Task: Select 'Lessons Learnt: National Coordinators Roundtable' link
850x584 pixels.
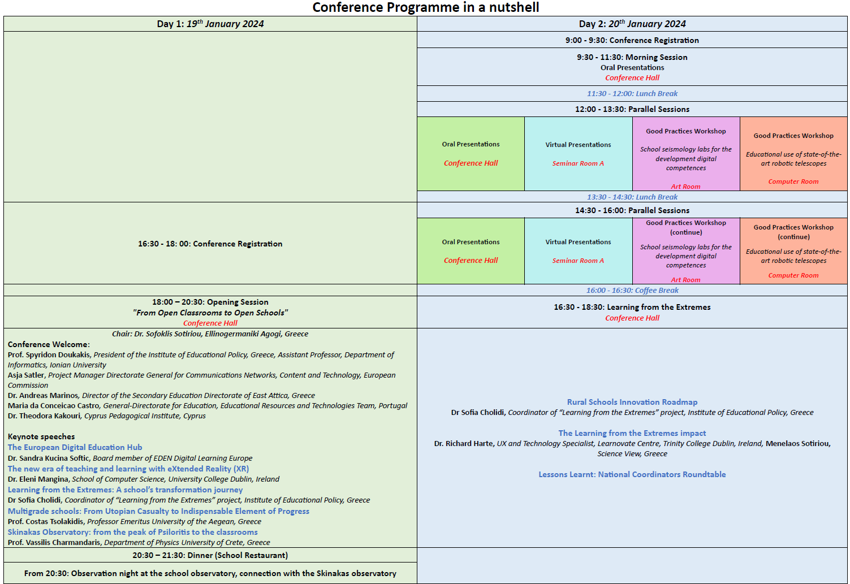Action: (632, 474)
